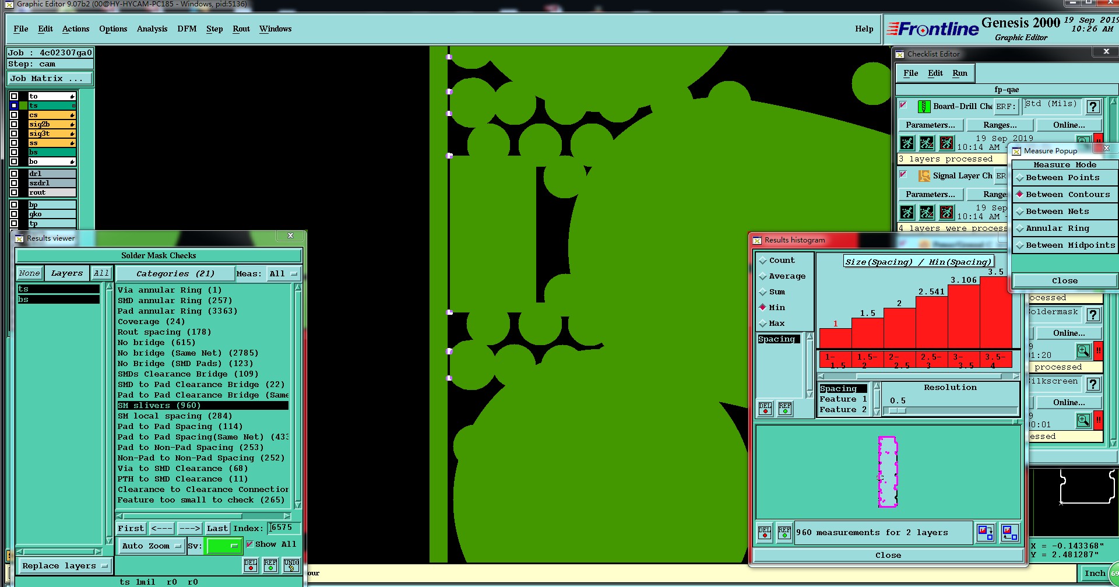Image resolution: width=1119 pixels, height=587 pixels.
Task: Click second runner icon in Board-Drill row
Action: point(927,143)
